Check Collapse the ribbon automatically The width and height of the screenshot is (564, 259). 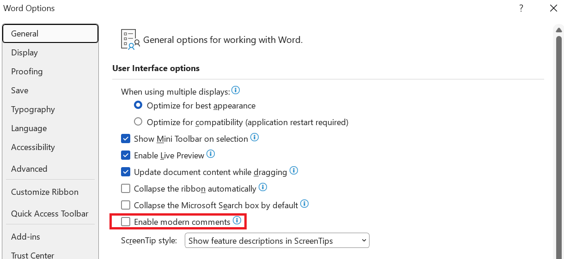[x=126, y=188]
